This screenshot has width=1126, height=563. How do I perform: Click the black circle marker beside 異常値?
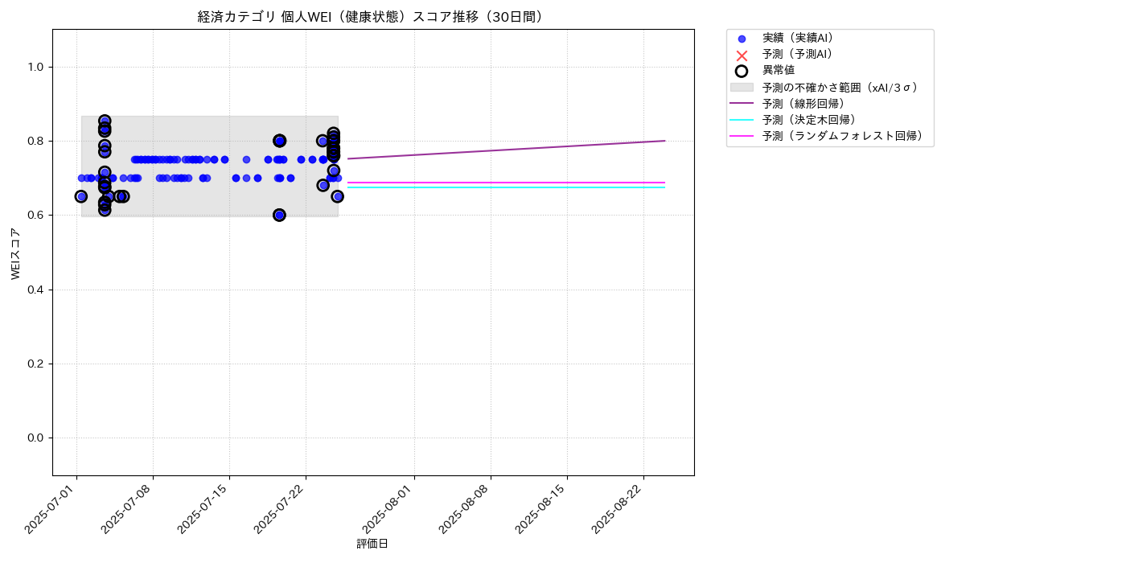(742, 71)
